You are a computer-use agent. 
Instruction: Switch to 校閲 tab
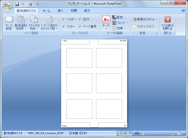(x=74, y=11)
